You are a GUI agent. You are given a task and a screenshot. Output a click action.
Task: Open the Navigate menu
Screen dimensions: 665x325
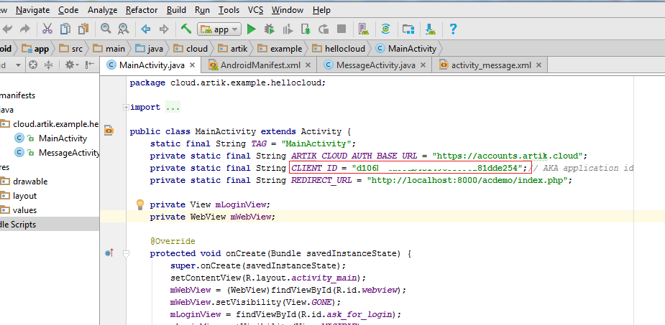(32, 10)
